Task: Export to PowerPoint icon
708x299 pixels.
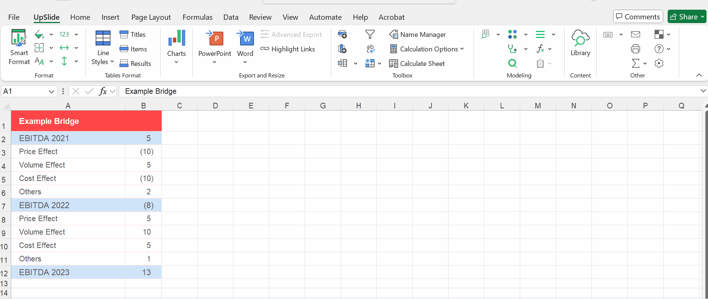Action: tap(215, 38)
